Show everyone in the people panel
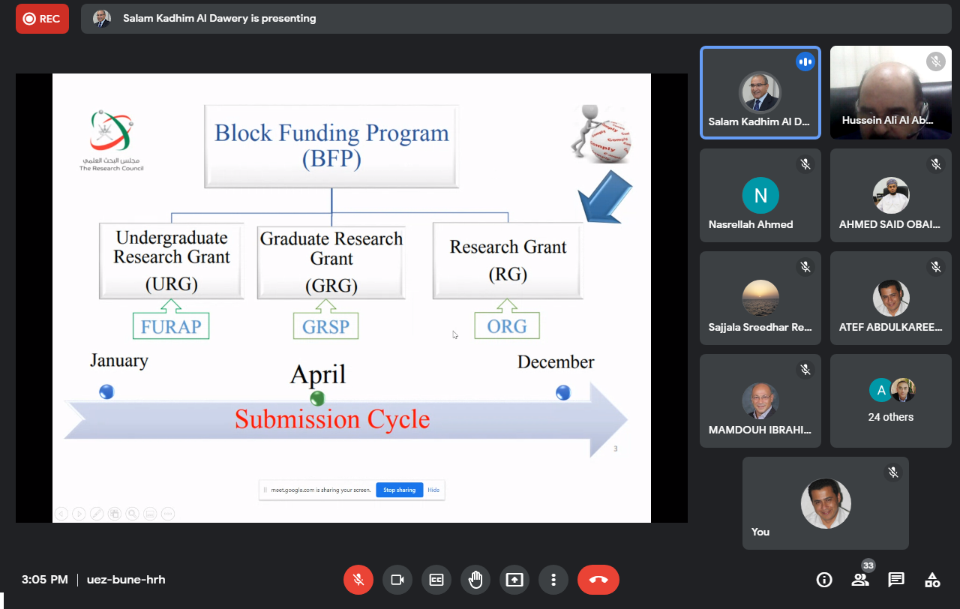 [x=860, y=580]
